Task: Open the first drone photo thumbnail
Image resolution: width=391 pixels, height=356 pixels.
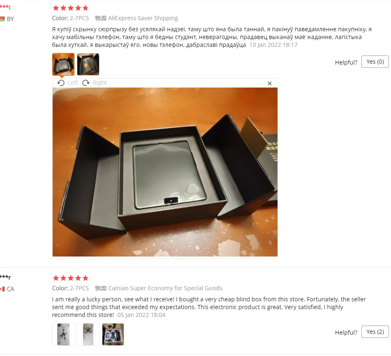Action: click(63, 334)
